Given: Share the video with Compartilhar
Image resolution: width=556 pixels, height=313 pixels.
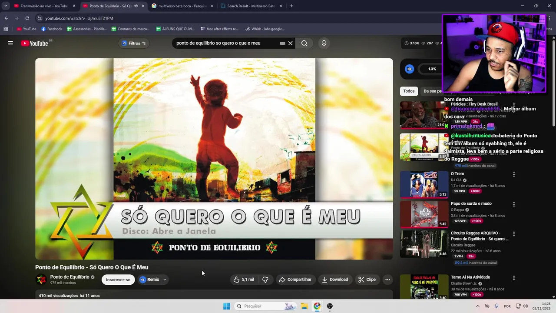Looking at the screenshot, I should coord(295,280).
